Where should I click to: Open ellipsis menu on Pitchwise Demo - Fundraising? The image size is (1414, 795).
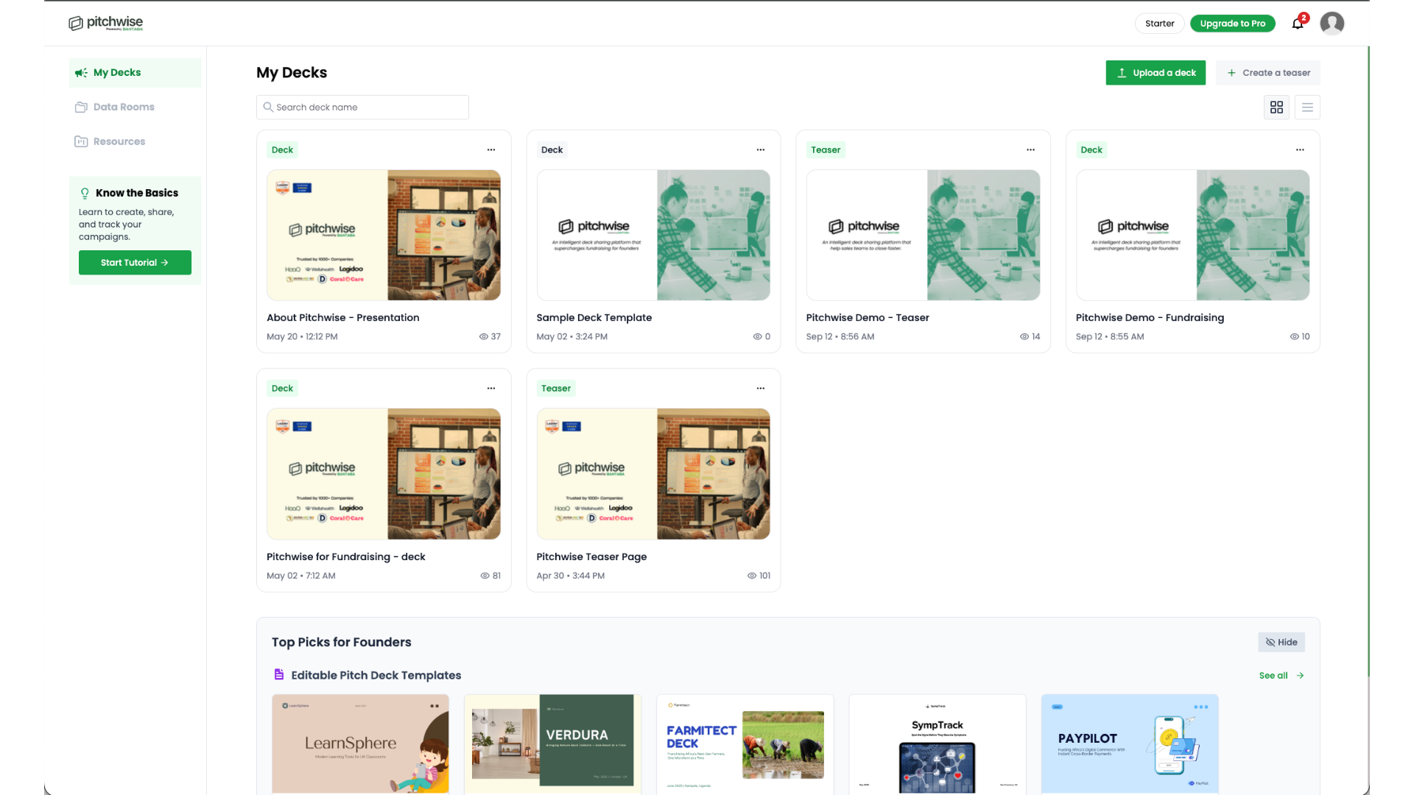1300,150
